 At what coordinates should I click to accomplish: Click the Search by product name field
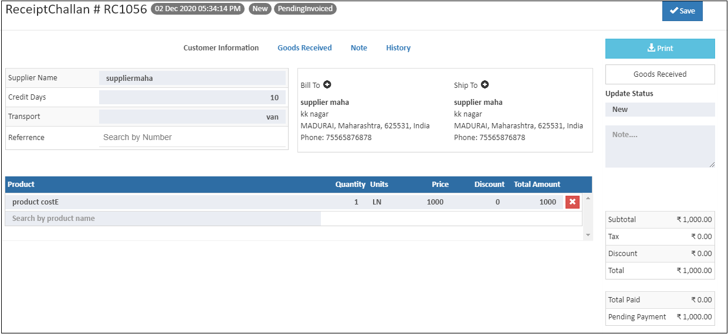tap(163, 219)
